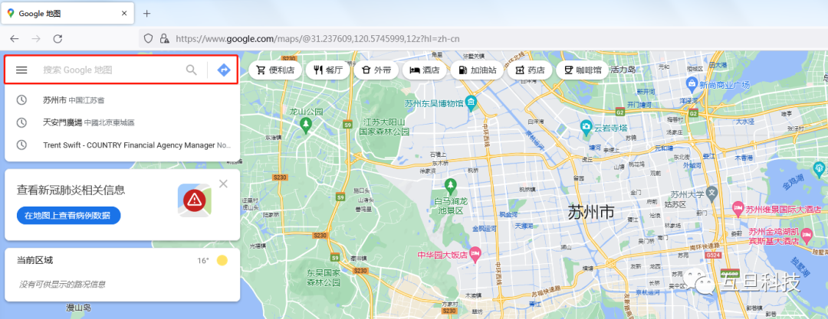Filter map by 加油站
This screenshot has height=319, width=828.
pos(477,70)
